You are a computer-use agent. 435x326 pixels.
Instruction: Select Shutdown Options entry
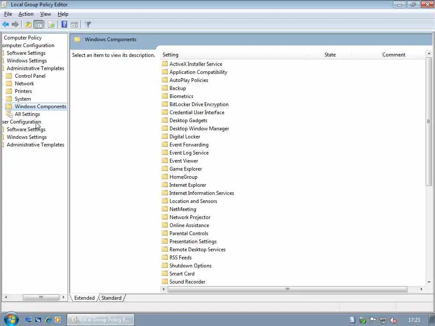(190, 266)
